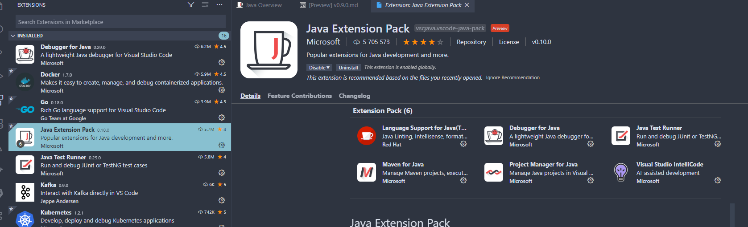This screenshot has height=227, width=748.
Task: Clear extensions search results icon
Action: 205,4
